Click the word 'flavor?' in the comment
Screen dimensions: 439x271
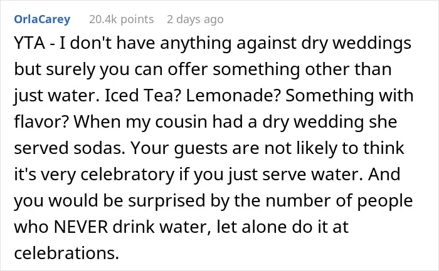point(40,122)
